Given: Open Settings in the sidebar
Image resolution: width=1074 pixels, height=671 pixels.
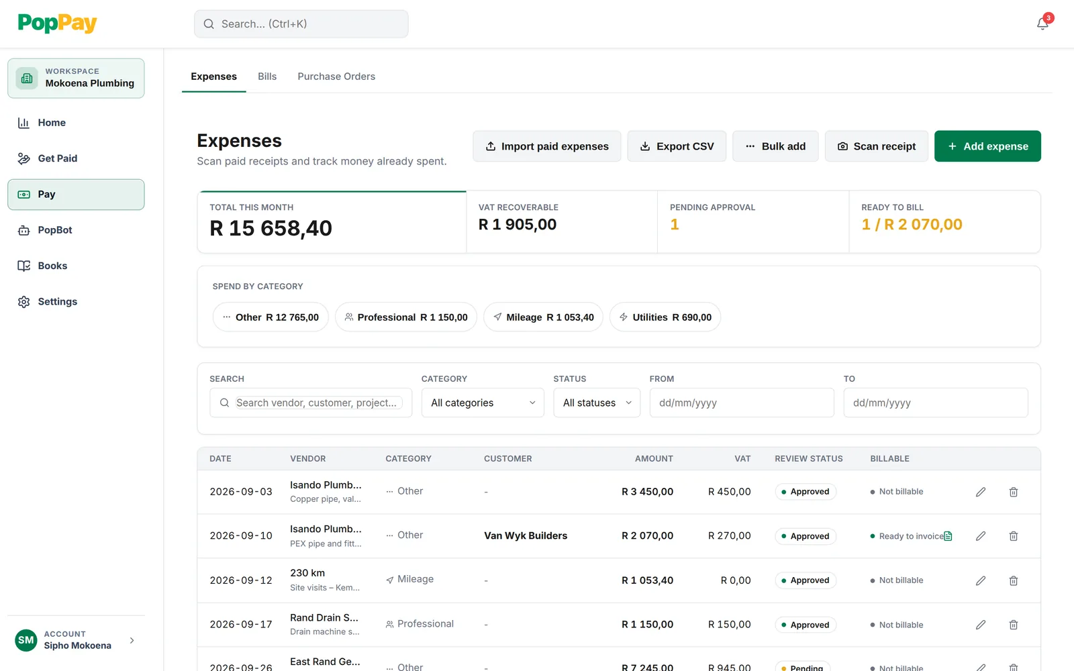Looking at the screenshot, I should pos(76,302).
